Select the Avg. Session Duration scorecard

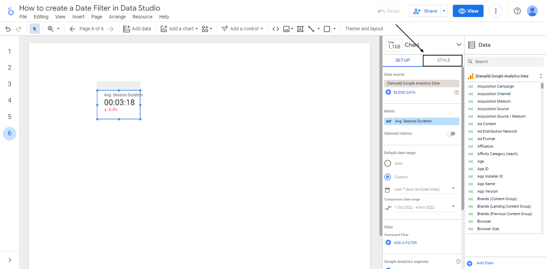(x=119, y=105)
